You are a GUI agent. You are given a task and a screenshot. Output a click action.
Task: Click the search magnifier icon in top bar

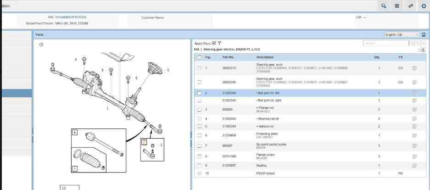coord(383,6)
